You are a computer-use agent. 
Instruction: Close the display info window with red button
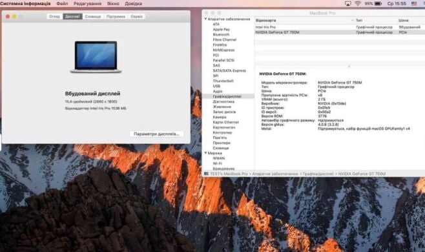point(8,17)
